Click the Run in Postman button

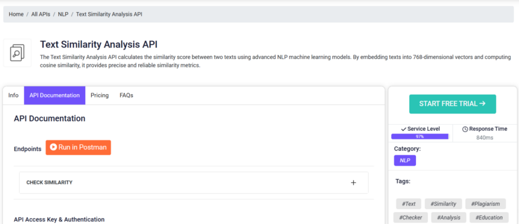point(78,147)
